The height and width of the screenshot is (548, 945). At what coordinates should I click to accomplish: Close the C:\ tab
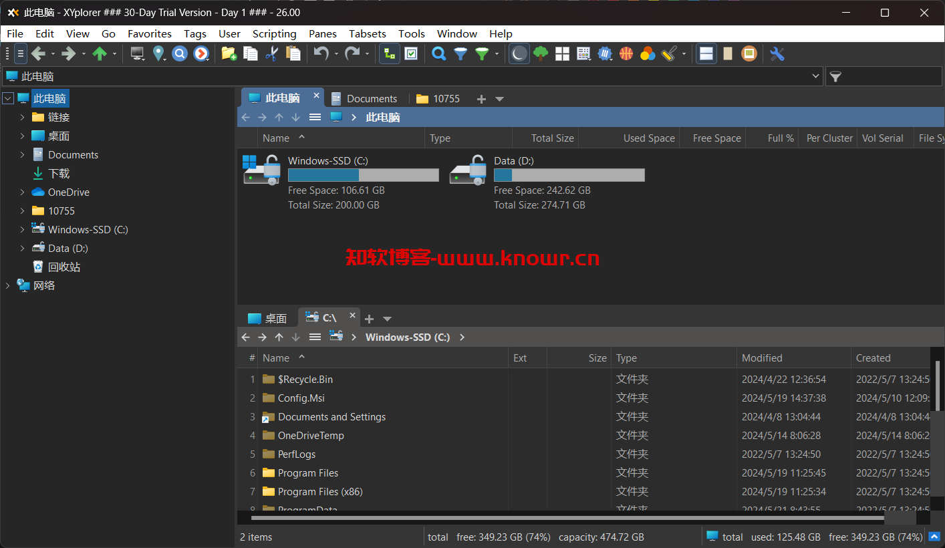click(x=352, y=316)
